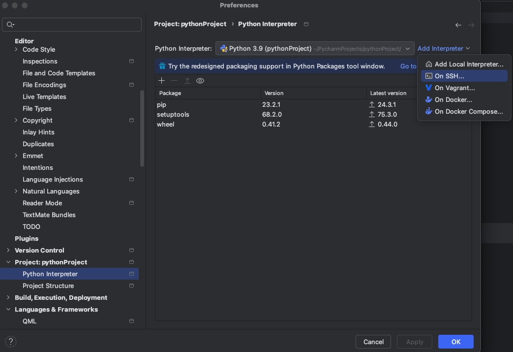Choose Add Local Interpreter menu entry
The image size is (513, 352).
[x=464, y=64]
